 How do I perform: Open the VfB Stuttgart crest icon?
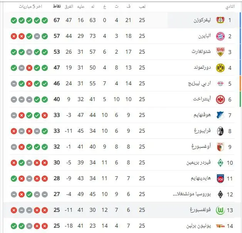click(220, 52)
